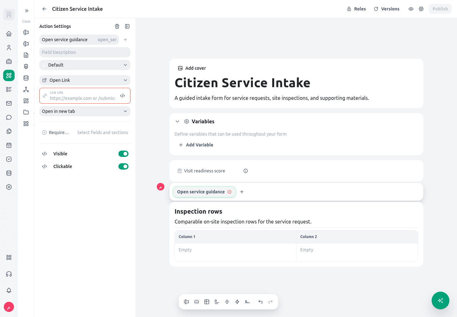Open the Open Link action type dropdown
457x317 pixels.
85,80
